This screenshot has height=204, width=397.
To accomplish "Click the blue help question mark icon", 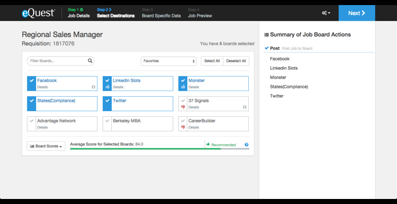I will [247, 145].
